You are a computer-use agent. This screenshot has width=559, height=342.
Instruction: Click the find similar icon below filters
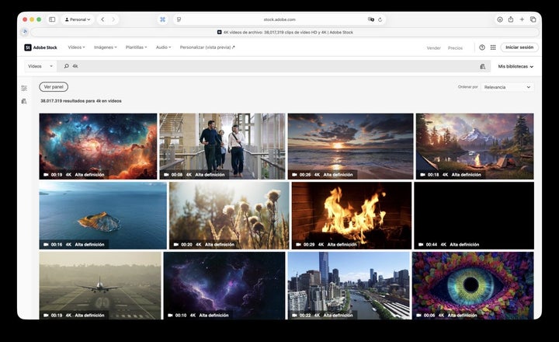tap(24, 101)
